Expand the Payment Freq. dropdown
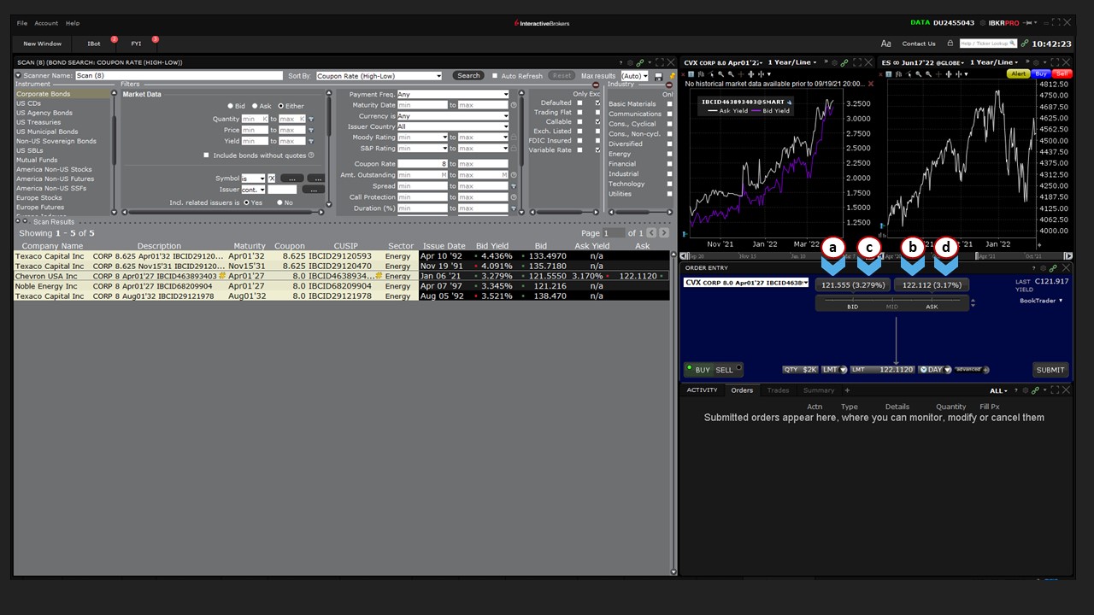 tap(453, 95)
